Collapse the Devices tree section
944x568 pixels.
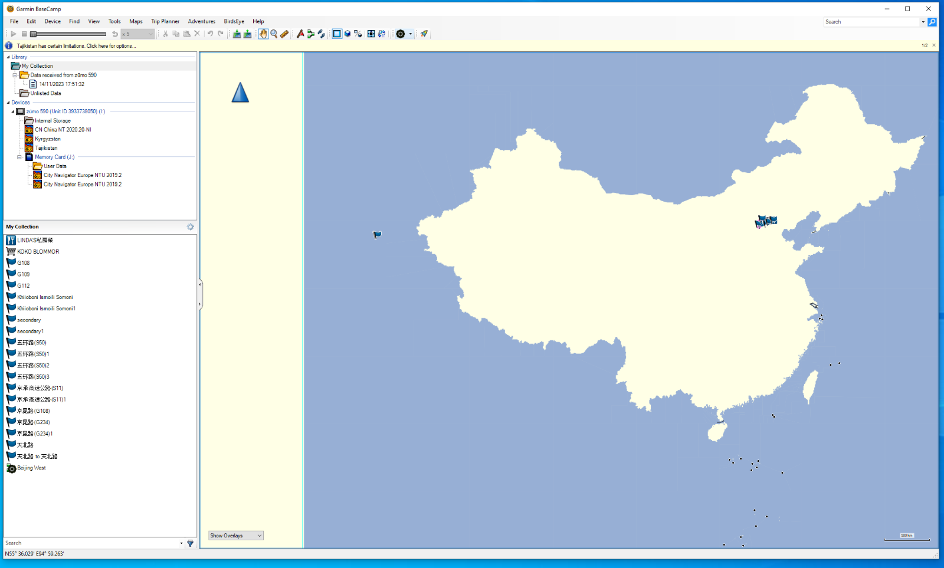8,103
